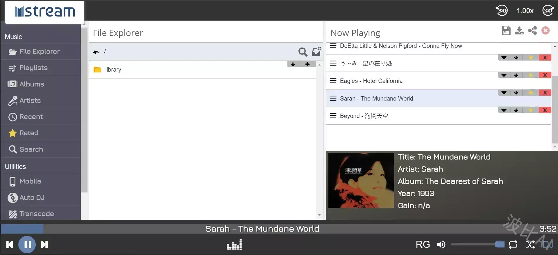Open the Transcode utility
The image size is (558, 255).
click(41, 214)
